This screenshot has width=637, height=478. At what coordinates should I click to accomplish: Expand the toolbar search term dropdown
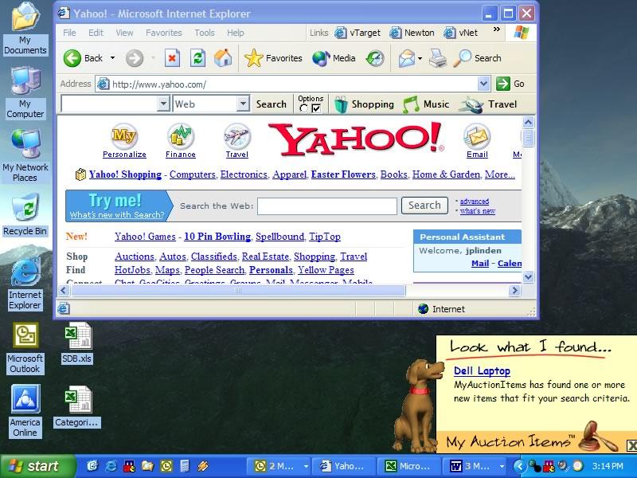pos(163,104)
